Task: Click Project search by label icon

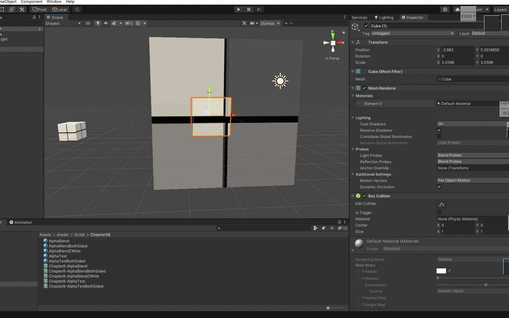Action: (x=323, y=228)
